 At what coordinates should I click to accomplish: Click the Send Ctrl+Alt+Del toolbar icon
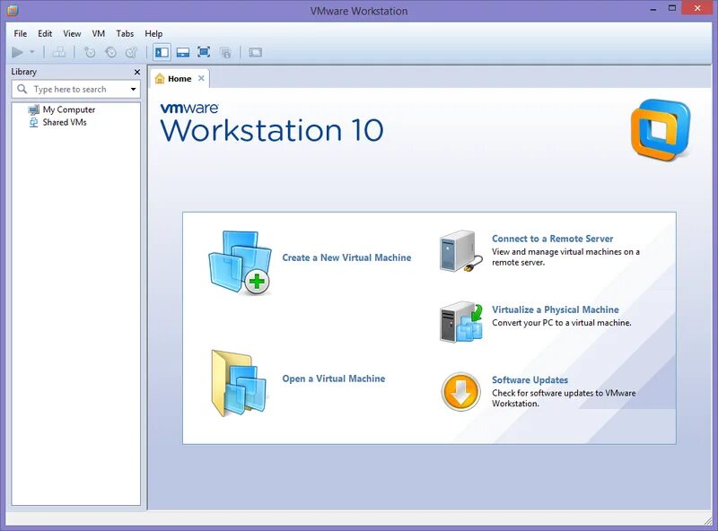(58, 52)
